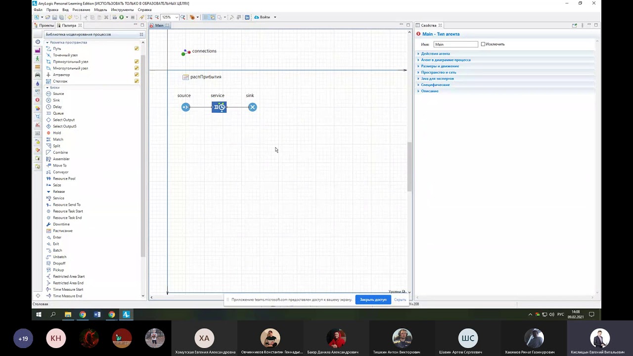
Task: Click edit pencil next to Многоугольный узел
Action: (x=136, y=68)
